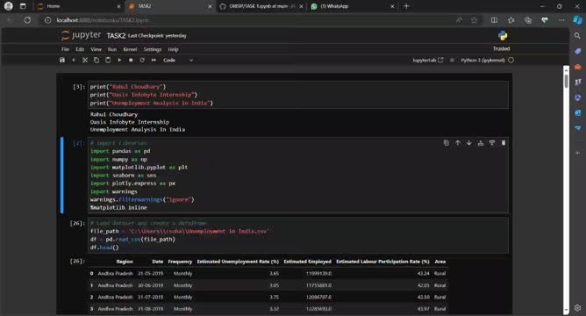Open the File menu
Image resolution: width=586 pixels, height=316 pixels.
65,49
